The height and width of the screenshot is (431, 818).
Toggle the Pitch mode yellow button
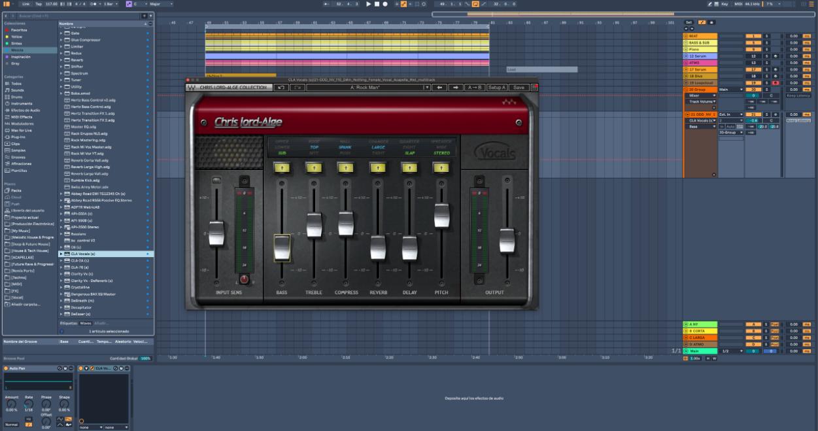[441, 167]
